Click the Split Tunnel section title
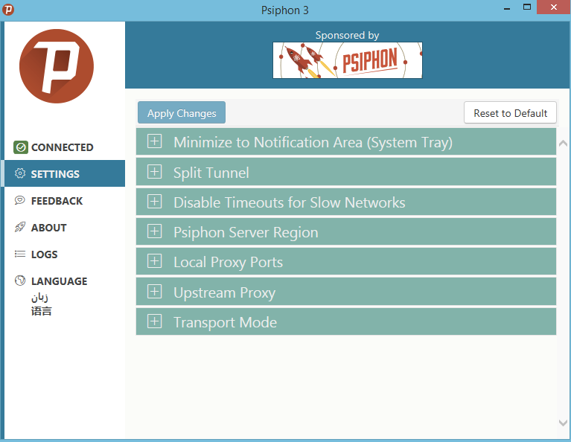Viewport: 571px width, 442px height. 211,173
